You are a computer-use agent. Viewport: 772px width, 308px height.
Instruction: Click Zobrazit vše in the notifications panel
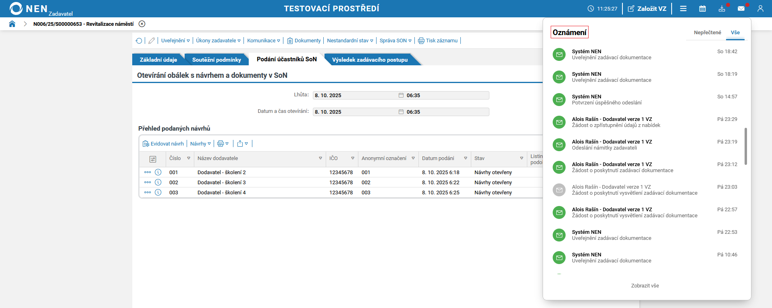pos(645,286)
